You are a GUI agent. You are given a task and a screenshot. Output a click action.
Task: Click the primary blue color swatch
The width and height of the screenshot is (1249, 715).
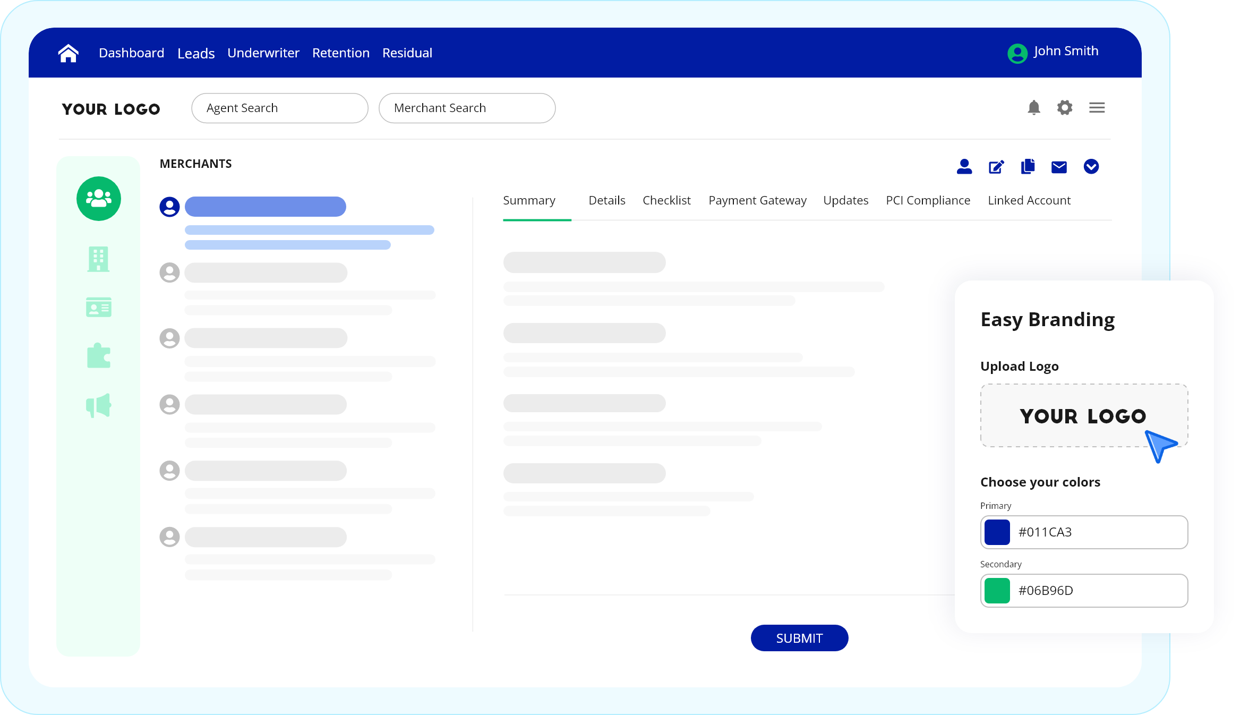pos(997,532)
